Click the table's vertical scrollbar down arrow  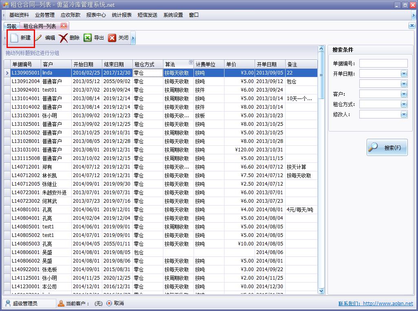pyautogui.click(x=321, y=291)
